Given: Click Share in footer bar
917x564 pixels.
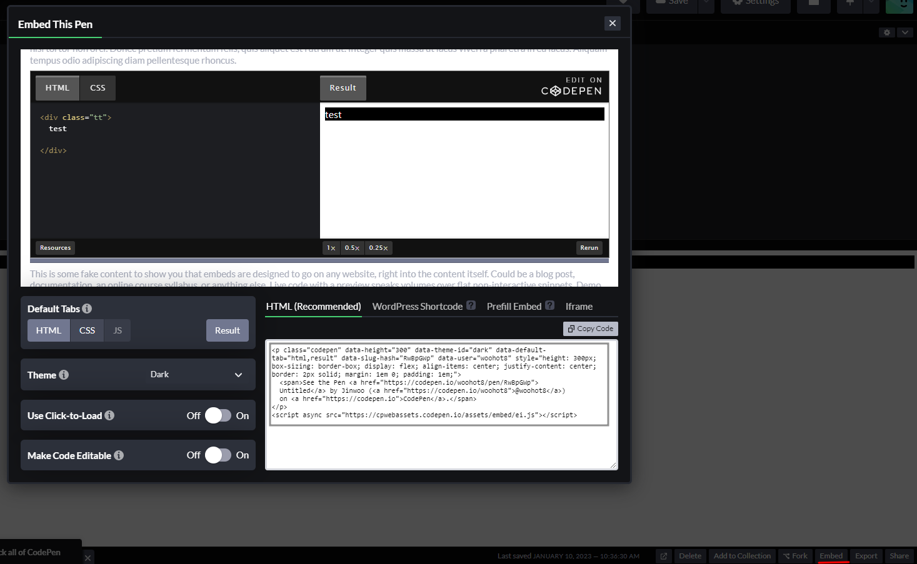Looking at the screenshot, I should tap(899, 556).
